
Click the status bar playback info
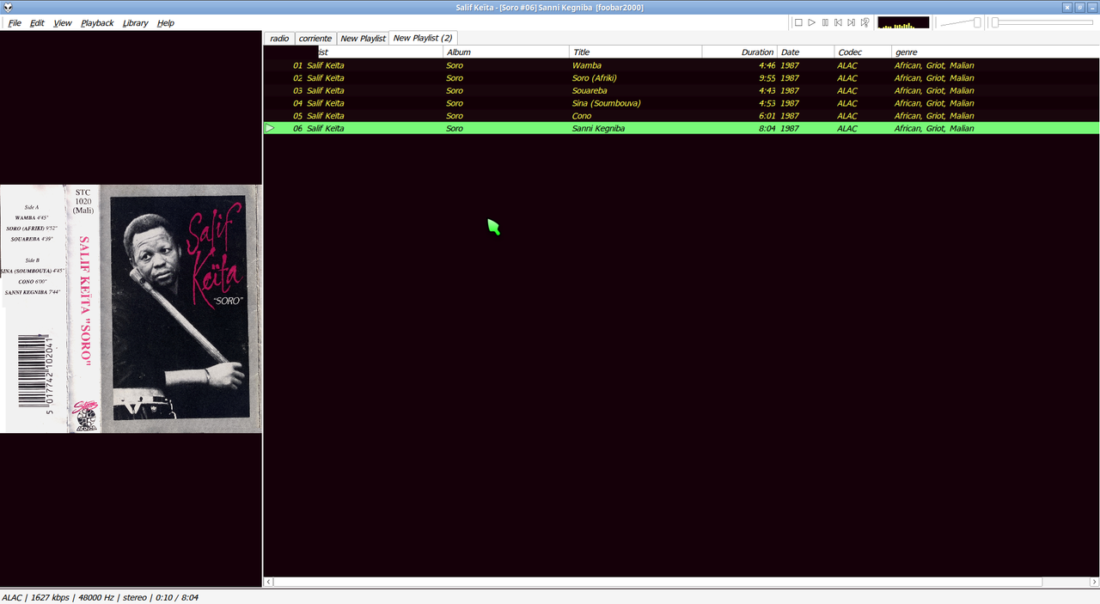click(100, 597)
